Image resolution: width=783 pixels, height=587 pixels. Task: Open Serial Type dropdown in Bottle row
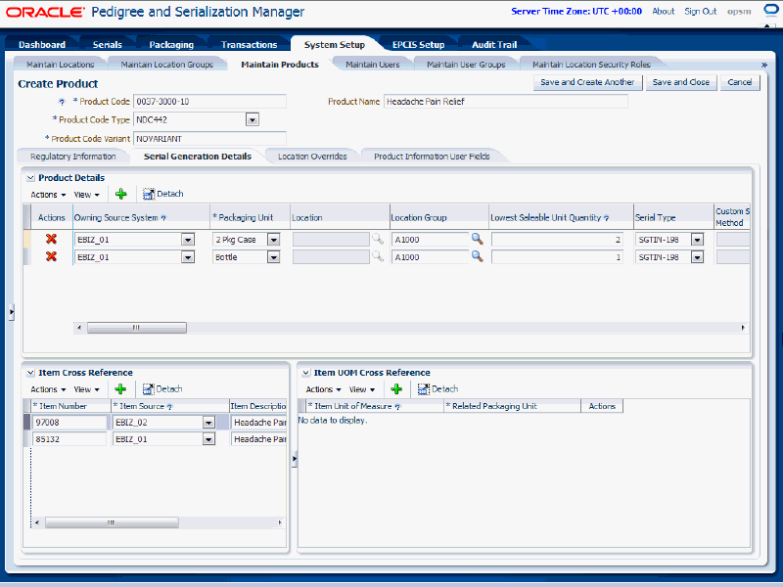(697, 257)
